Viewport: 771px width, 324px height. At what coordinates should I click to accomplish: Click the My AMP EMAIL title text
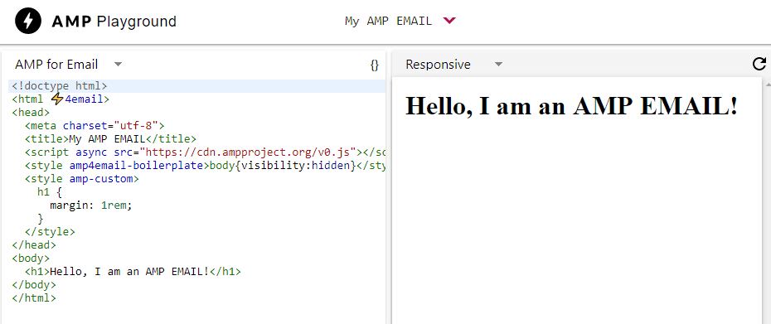tap(388, 22)
